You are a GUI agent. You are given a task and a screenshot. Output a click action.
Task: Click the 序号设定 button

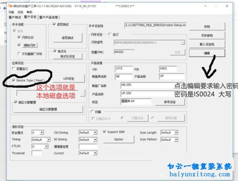(x=170, y=102)
